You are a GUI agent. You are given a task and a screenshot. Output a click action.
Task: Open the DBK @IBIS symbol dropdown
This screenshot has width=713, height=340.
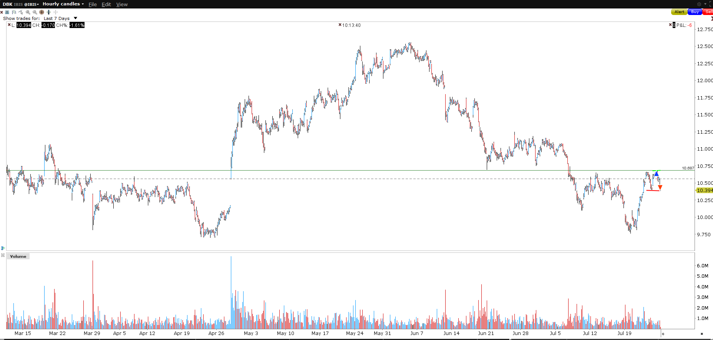(x=21, y=4)
